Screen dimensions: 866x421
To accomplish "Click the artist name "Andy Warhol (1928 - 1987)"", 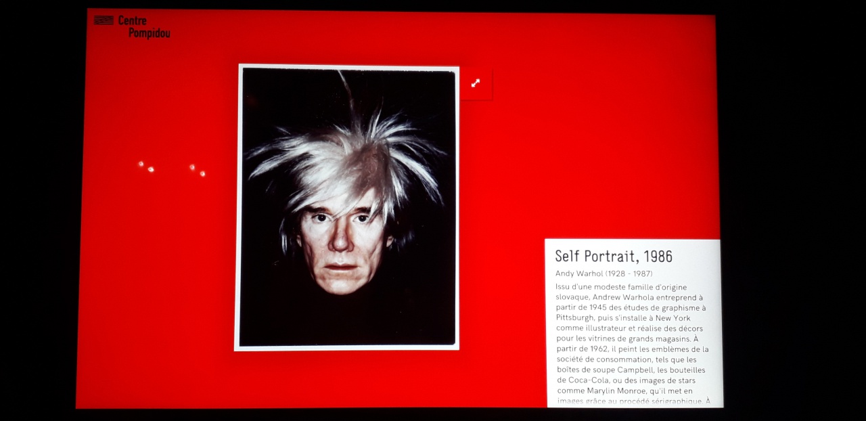I will (603, 273).
